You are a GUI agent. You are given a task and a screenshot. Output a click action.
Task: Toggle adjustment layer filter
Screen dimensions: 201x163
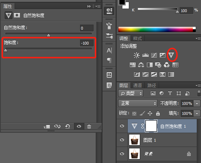[x=162, y=93]
